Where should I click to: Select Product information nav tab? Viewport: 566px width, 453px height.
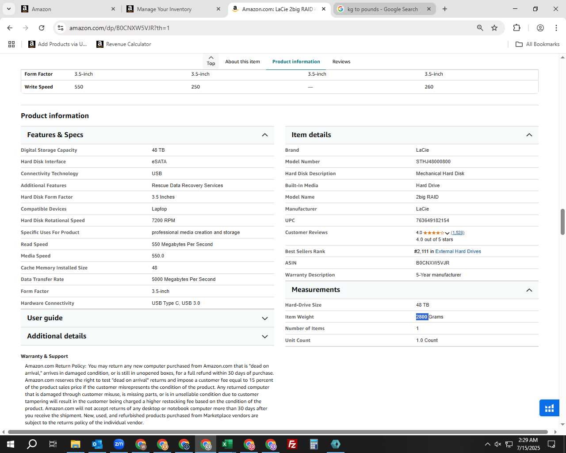pos(296,61)
